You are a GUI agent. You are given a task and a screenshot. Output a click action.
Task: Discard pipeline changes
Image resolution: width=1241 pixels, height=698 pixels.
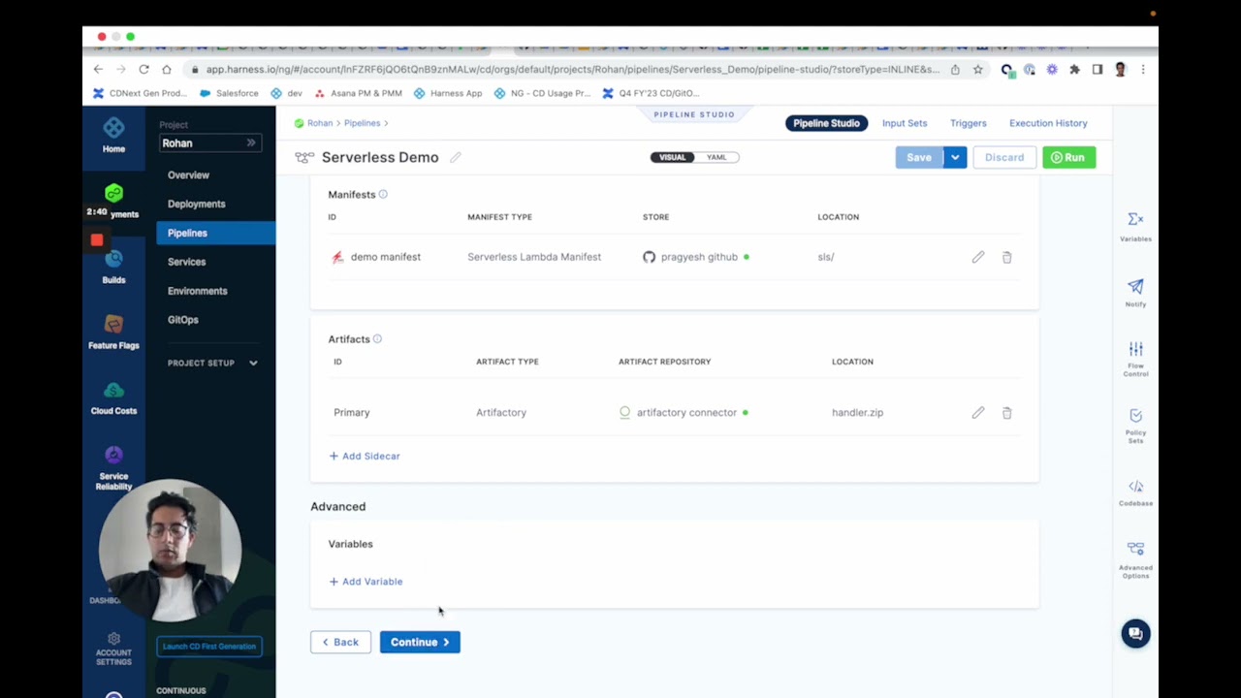pyautogui.click(x=1004, y=157)
